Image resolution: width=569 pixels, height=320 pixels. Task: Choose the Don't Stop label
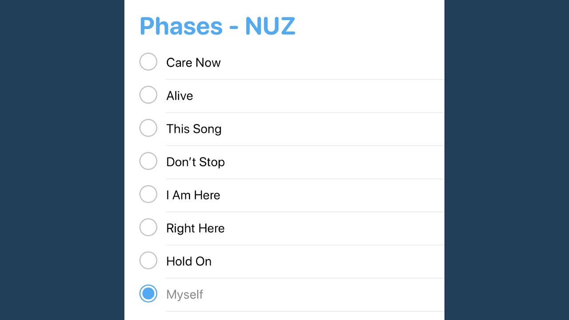[x=196, y=162]
